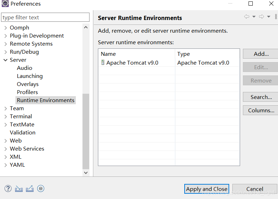This screenshot has width=278, height=199.
Task: Sort by the Name column header
Action: (x=137, y=54)
